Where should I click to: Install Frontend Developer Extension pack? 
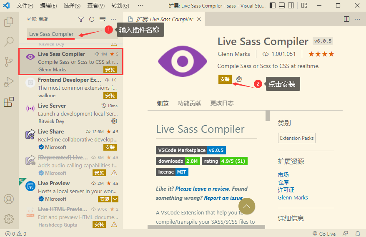point(110,96)
